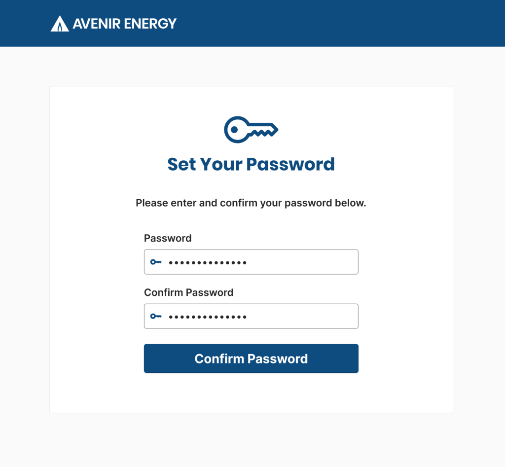Click the masked dots in the Password field
505x467 pixels.
[207, 262]
